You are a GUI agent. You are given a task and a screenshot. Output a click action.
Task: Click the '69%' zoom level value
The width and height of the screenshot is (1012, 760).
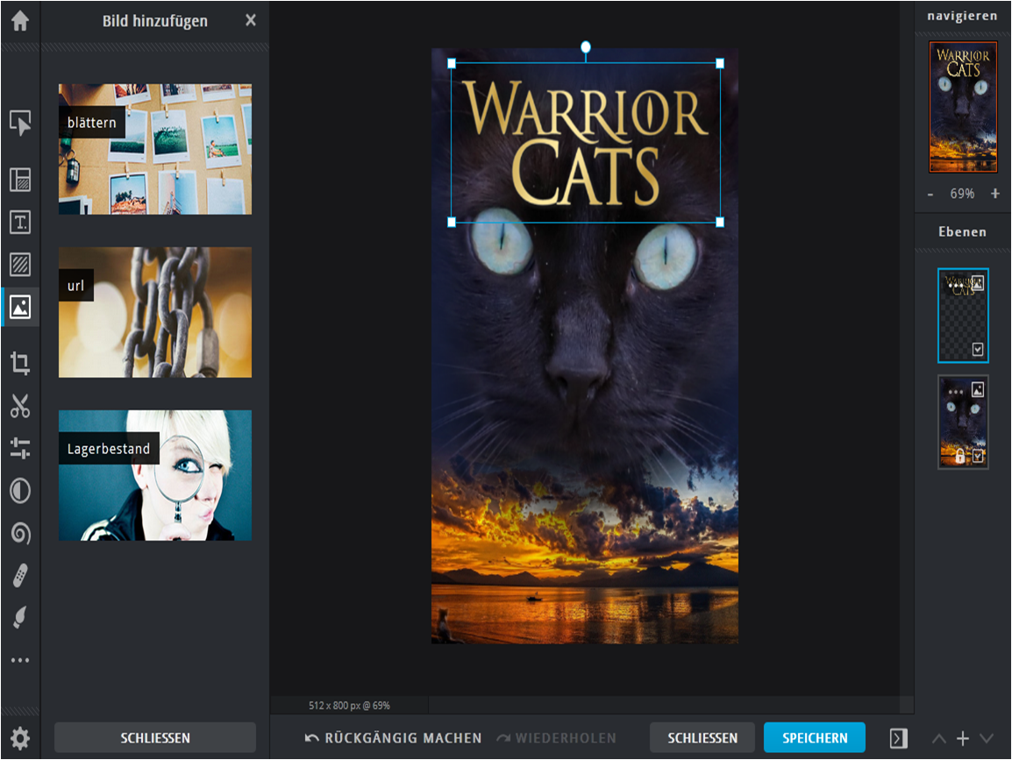pos(962,194)
